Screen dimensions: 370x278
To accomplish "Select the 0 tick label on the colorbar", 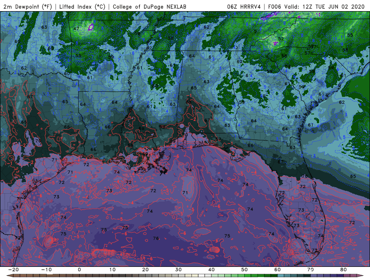I will tap(79, 270).
